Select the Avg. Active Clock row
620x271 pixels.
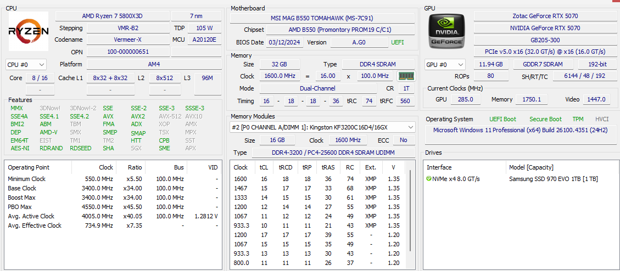[113, 217]
